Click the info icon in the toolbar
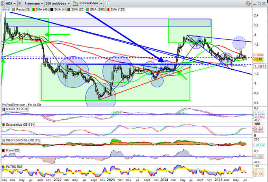The height and width of the screenshot is (182, 268). click(107, 3)
